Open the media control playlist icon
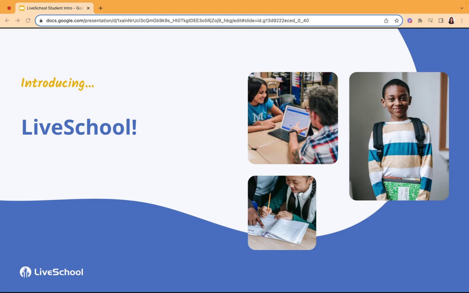This screenshot has width=469, height=293. 431,21
